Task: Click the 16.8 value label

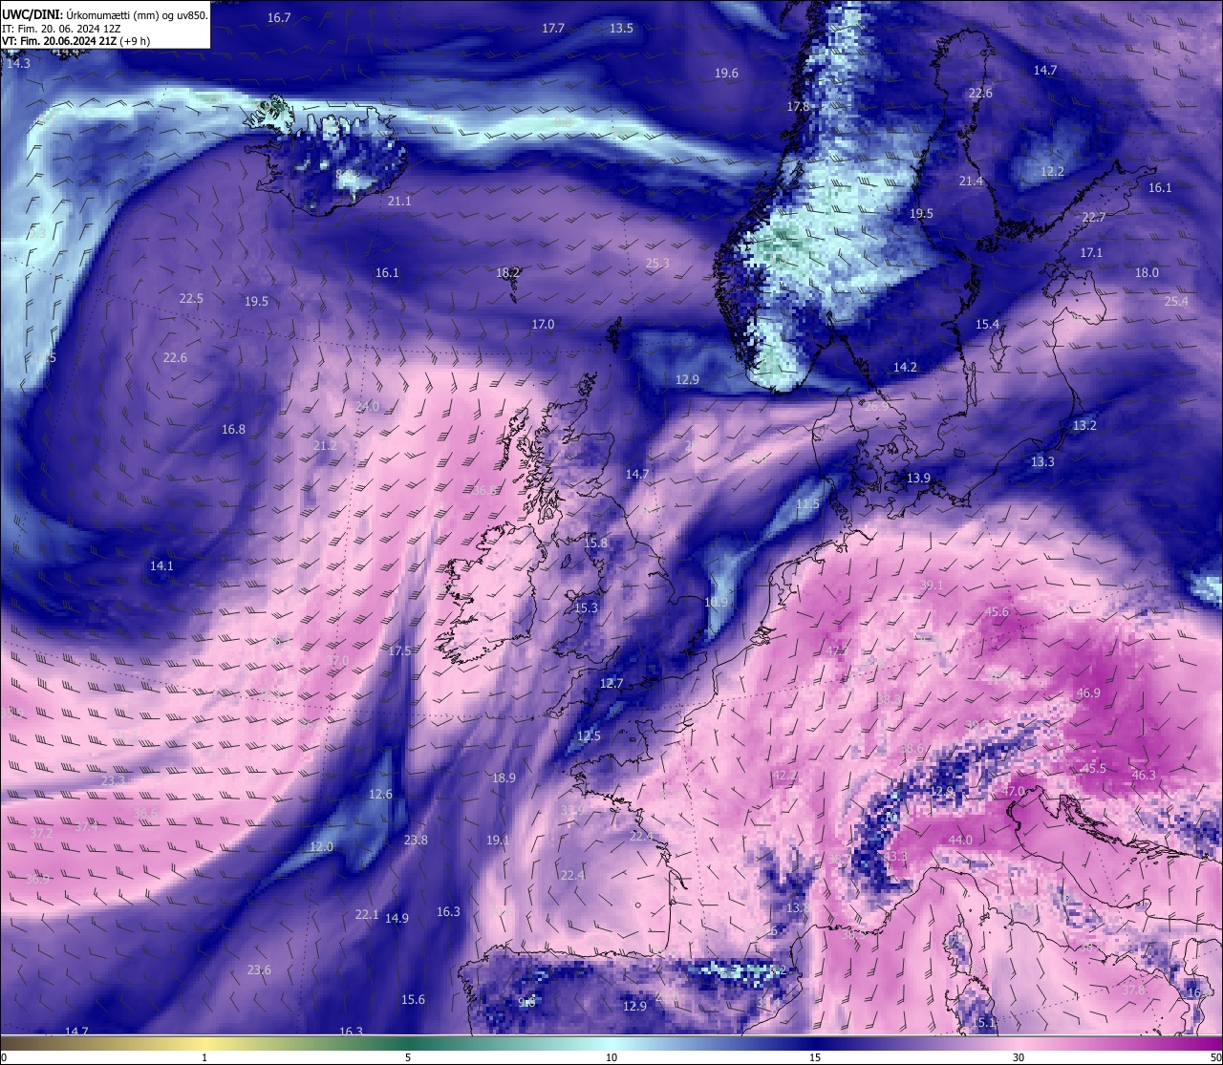Action: (233, 430)
